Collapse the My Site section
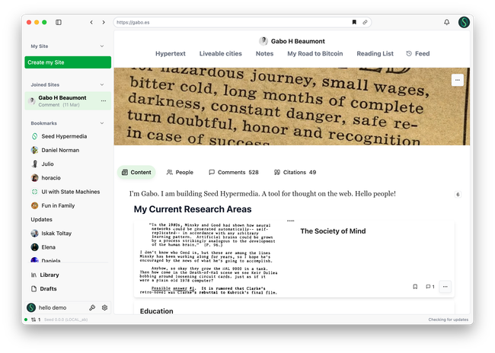495x353 pixels. pyautogui.click(x=102, y=46)
